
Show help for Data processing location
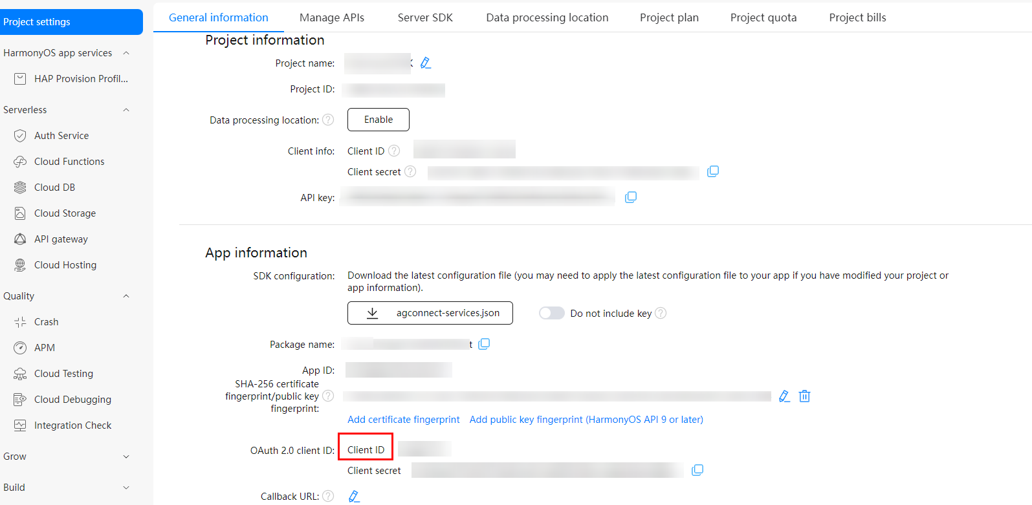click(x=328, y=120)
